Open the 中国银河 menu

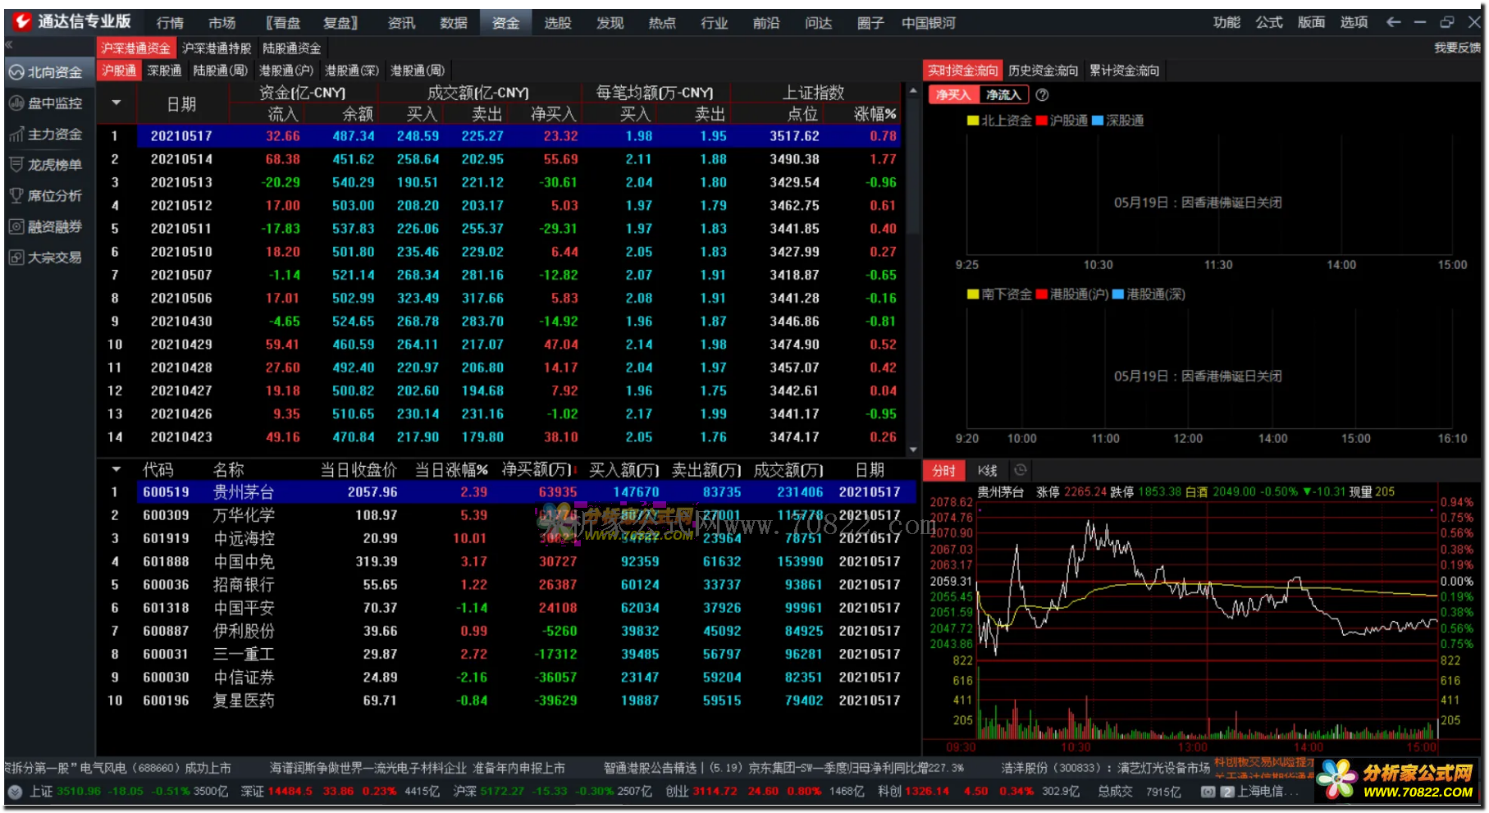point(929,23)
